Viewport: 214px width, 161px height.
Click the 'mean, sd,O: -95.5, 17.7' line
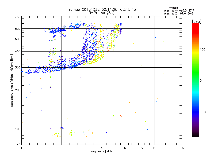point(178,10)
